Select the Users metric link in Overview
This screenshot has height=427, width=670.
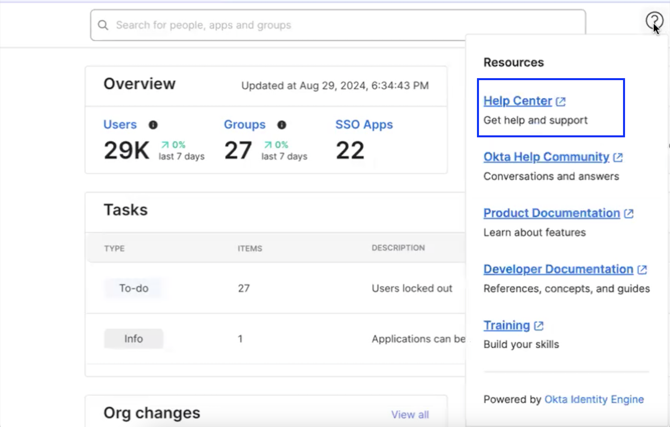(120, 125)
